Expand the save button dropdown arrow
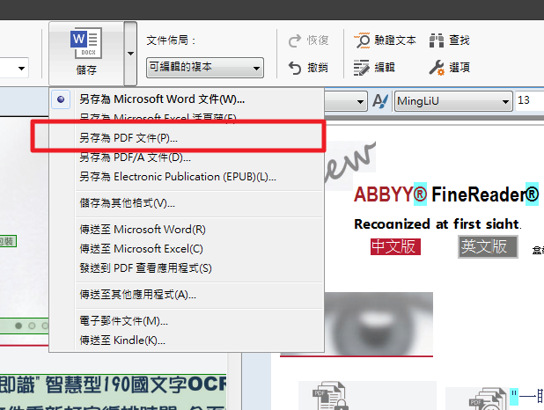The image size is (544, 410). click(130, 53)
